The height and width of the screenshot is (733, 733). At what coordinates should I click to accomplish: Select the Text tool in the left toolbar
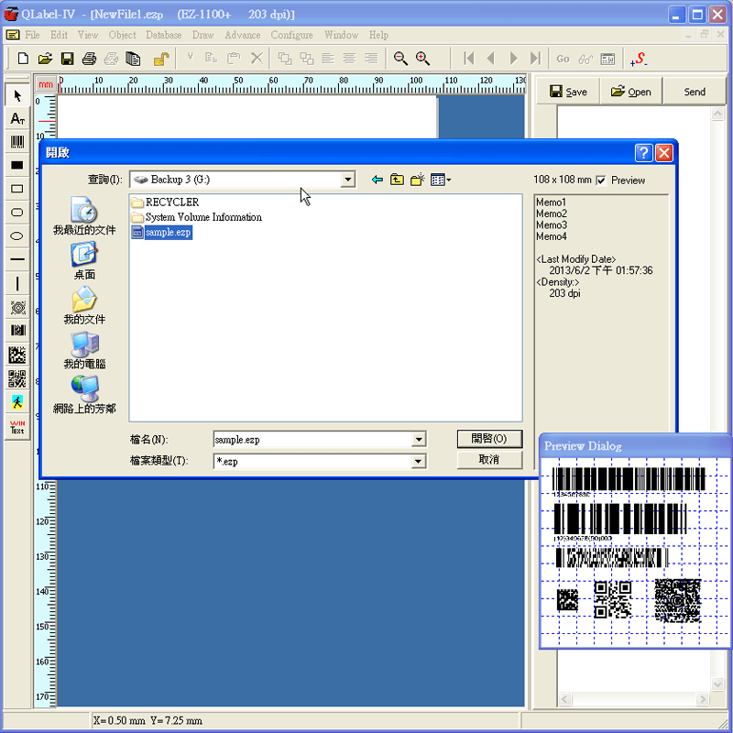point(16,118)
